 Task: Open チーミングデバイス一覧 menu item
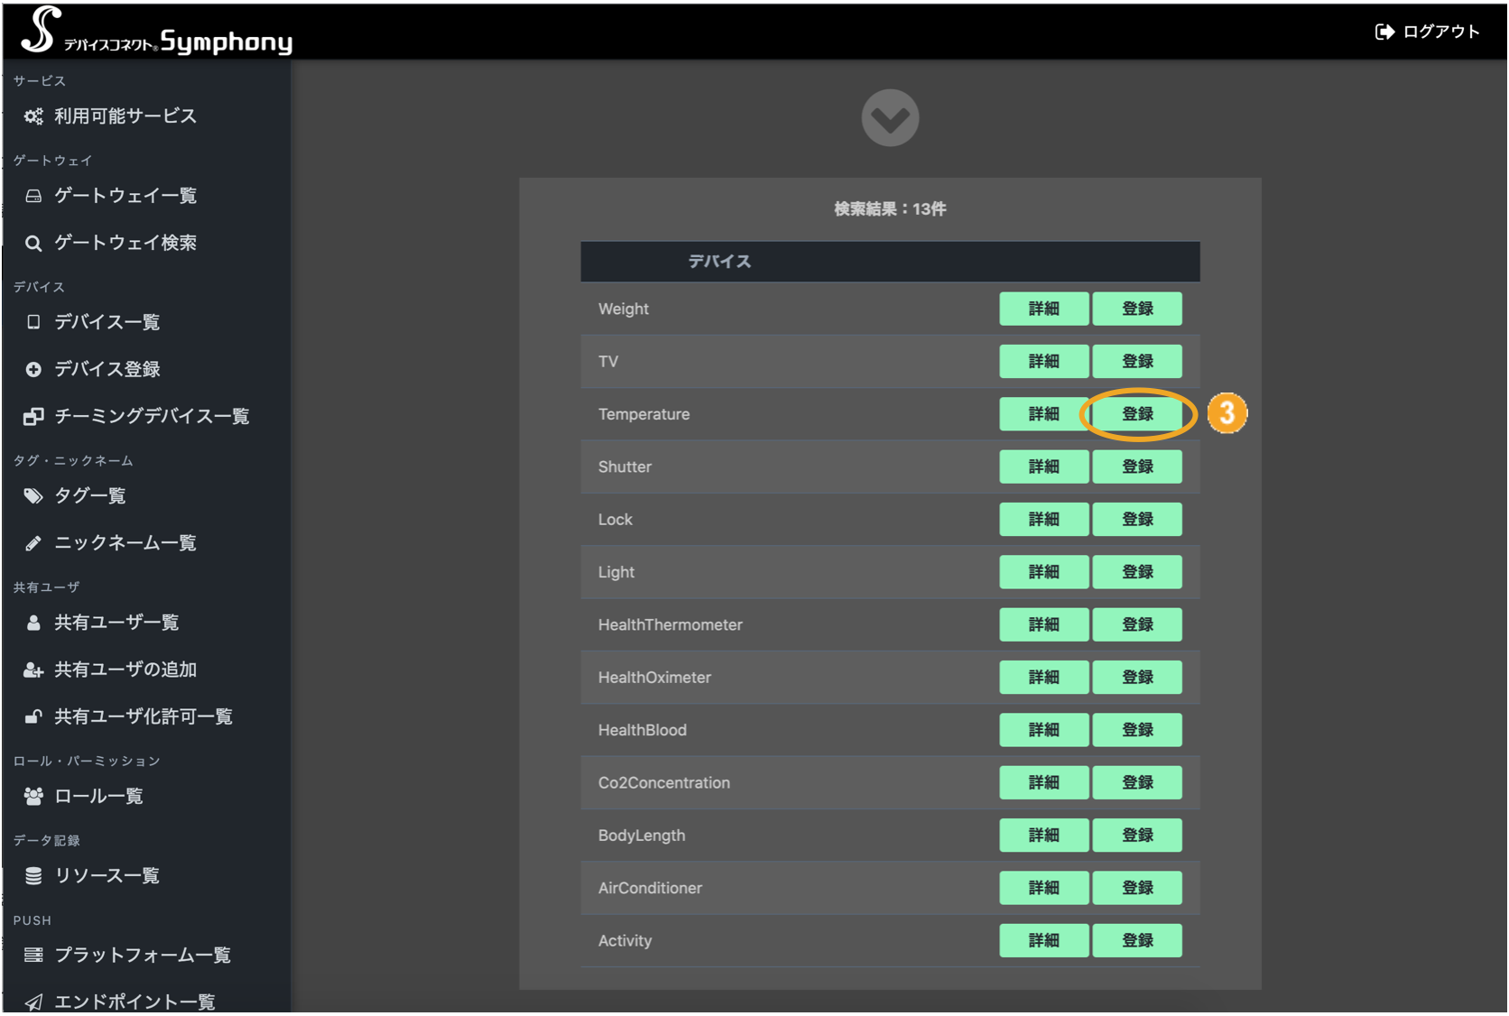click(152, 416)
